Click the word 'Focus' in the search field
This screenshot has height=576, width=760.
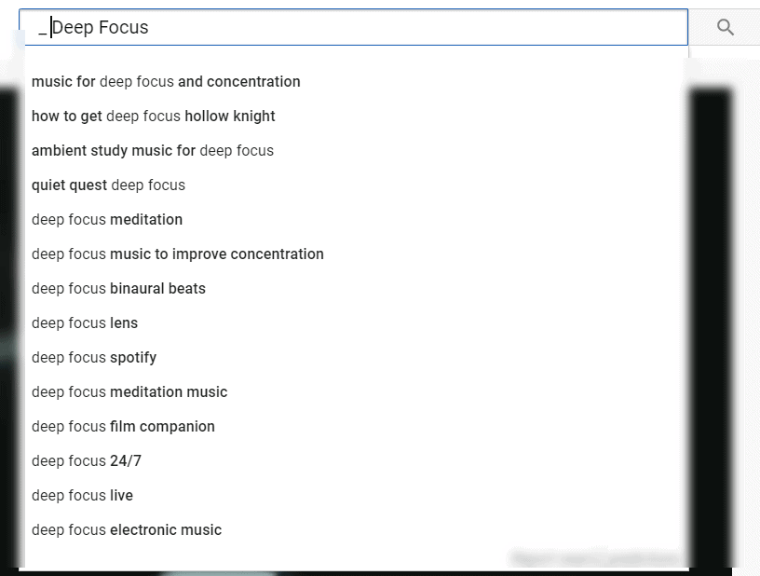click(x=124, y=28)
